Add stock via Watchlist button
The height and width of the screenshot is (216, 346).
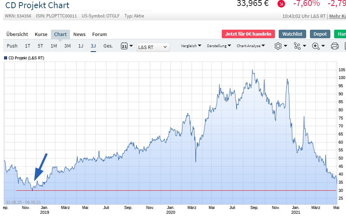click(x=292, y=34)
